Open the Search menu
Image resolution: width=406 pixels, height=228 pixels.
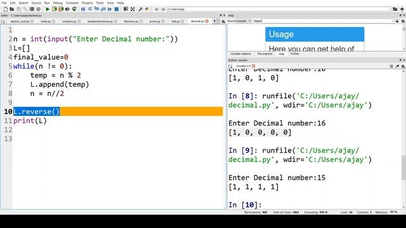coord(23,3)
